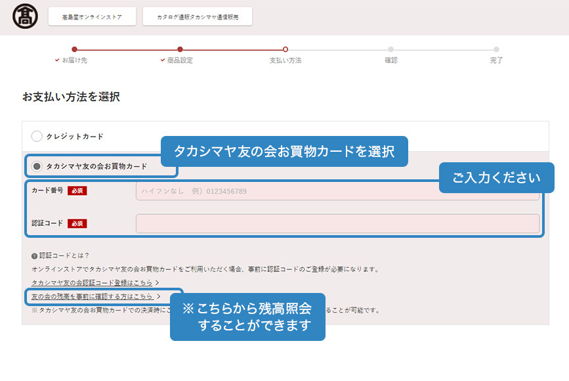Click the open circle on the 支払い方法 step

tap(285, 49)
